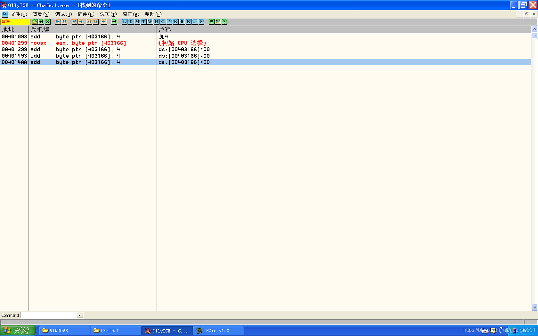Open the 调试(D) menu
538x336 pixels.
64,14
